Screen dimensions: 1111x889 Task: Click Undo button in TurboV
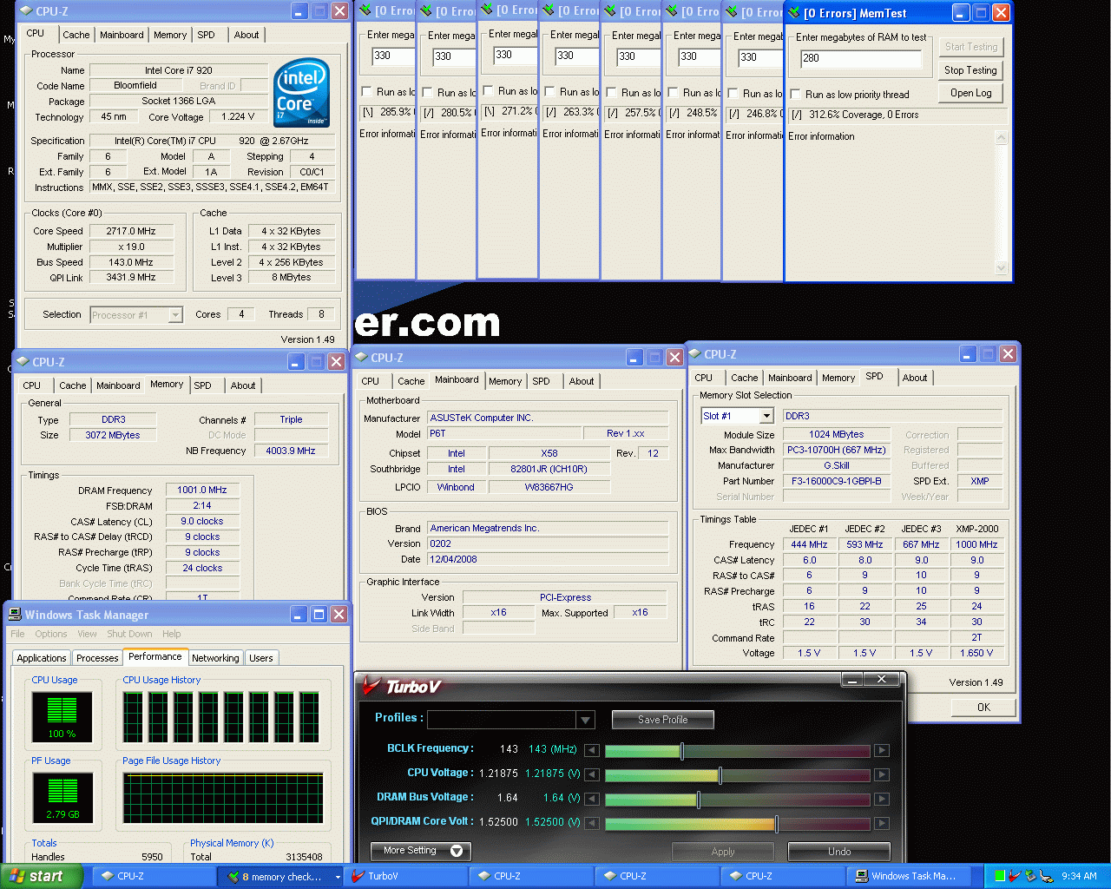coord(839,852)
